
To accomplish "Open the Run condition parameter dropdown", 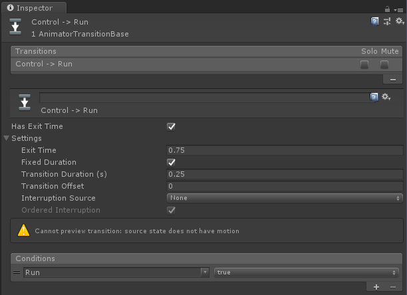I will pos(116,272).
